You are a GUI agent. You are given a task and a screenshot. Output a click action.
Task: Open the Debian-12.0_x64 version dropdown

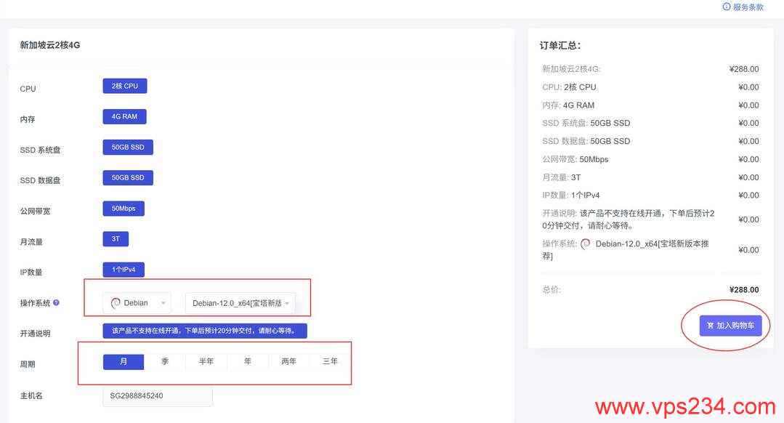236,302
